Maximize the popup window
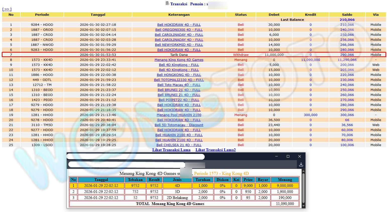 [288, 156]
